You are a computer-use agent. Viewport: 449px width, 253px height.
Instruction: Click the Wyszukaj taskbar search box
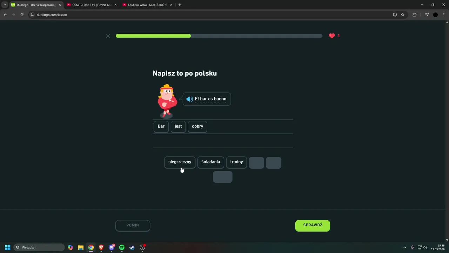(39, 247)
